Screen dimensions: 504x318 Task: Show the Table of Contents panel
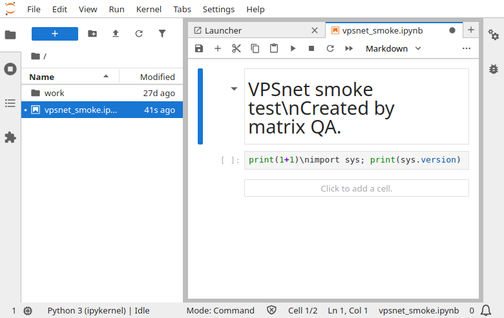[x=10, y=103]
